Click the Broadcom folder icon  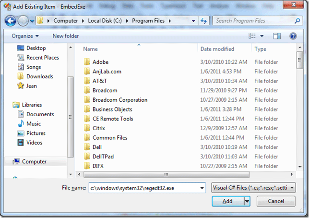87,90
